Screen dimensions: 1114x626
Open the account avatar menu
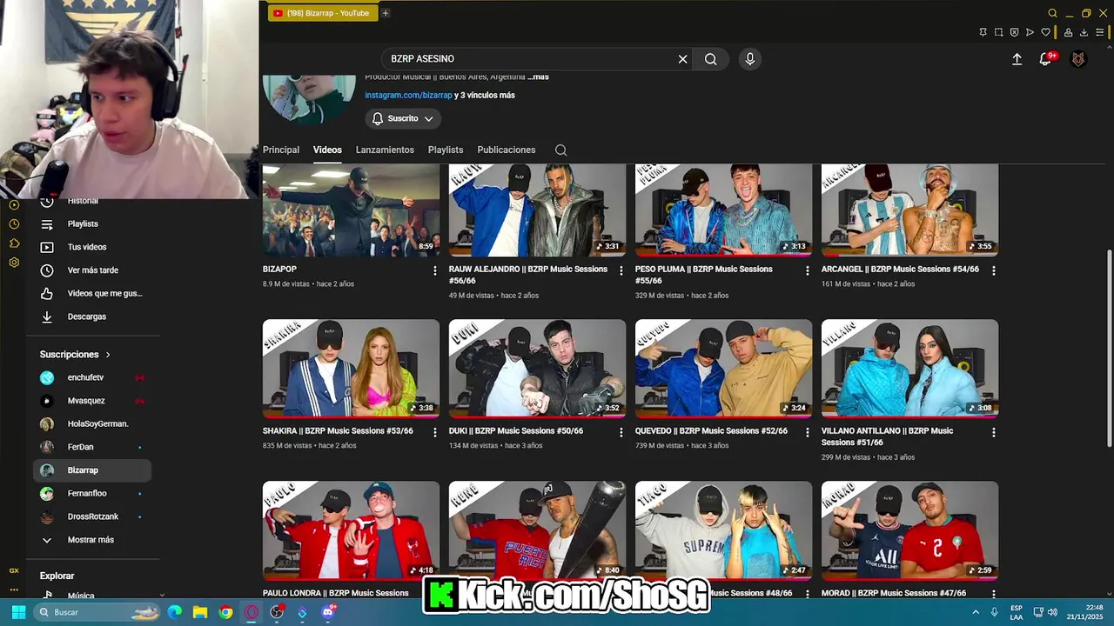pyautogui.click(x=1078, y=59)
